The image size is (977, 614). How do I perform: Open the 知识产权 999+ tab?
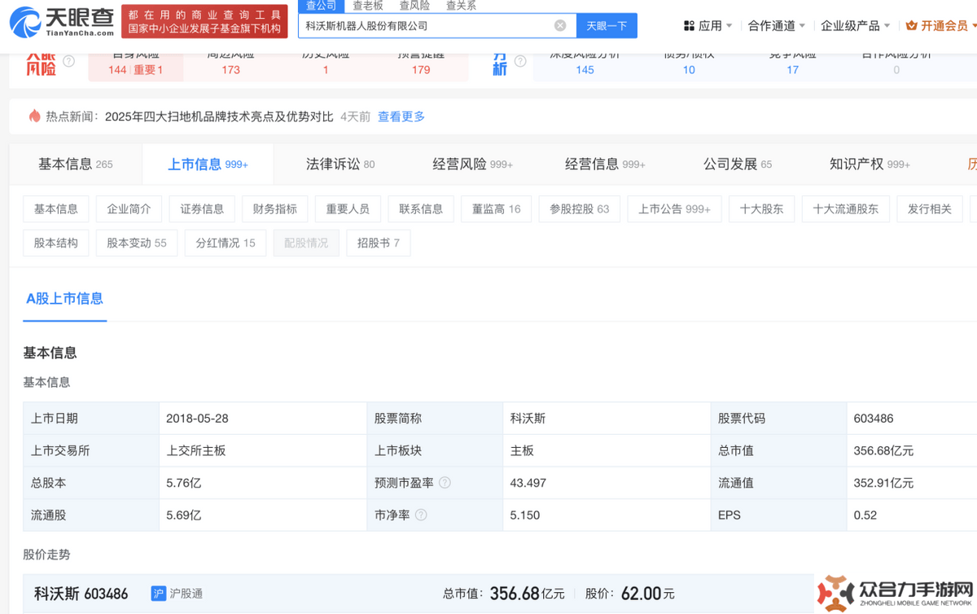coord(870,164)
